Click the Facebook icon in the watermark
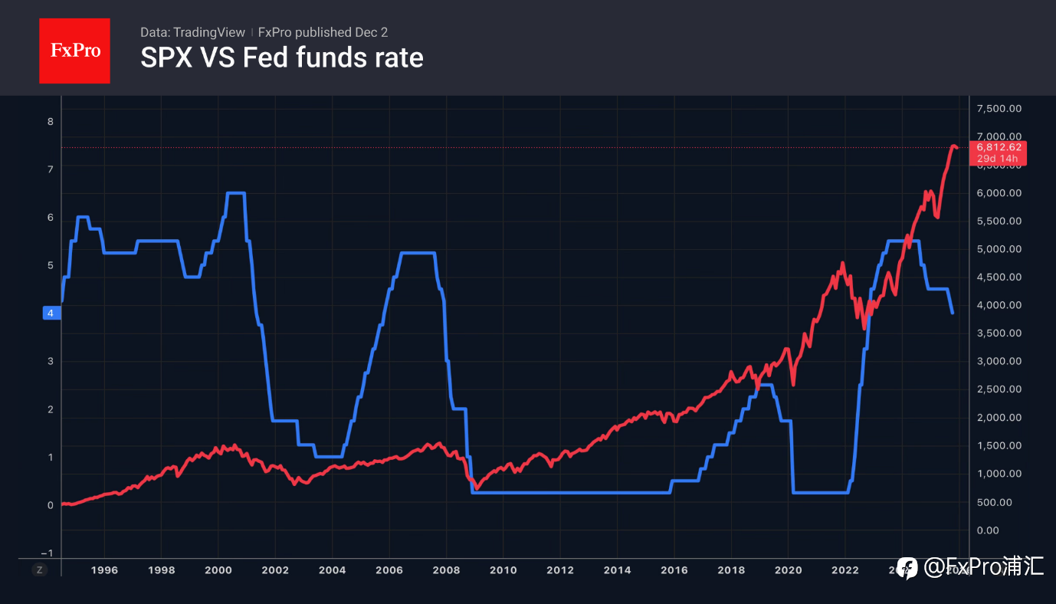Image resolution: width=1056 pixels, height=604 pixels. point(907,568)
